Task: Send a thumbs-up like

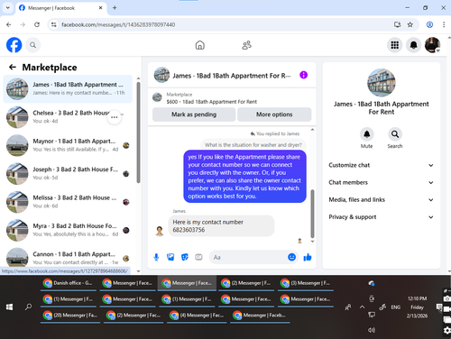Action: 308,257
